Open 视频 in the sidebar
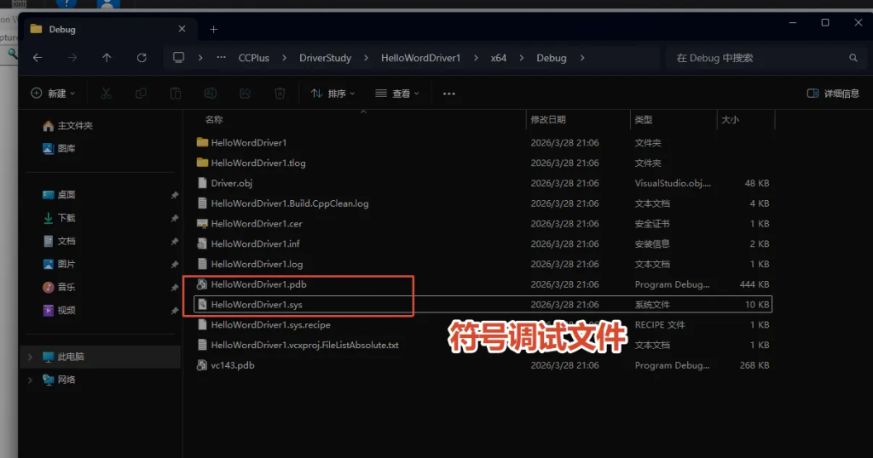Screen dimensions: 873x458 pos(59,310)
